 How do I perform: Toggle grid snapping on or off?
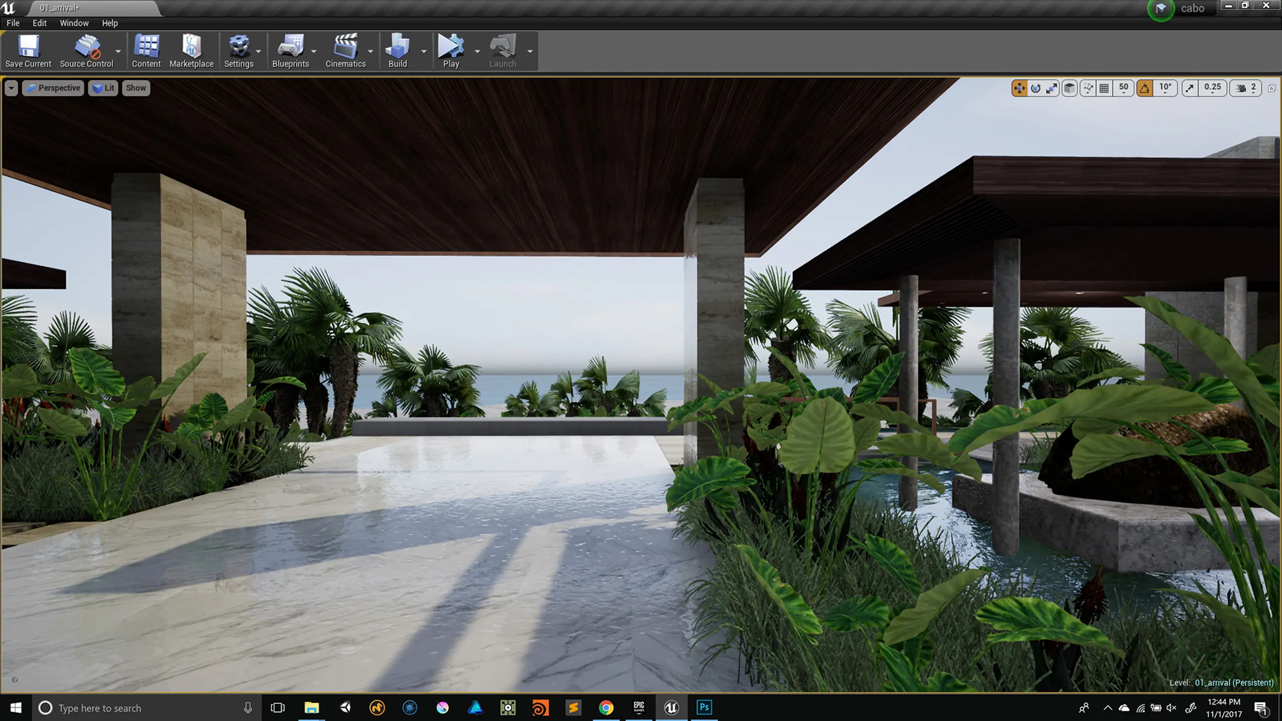pos(1104,88)
